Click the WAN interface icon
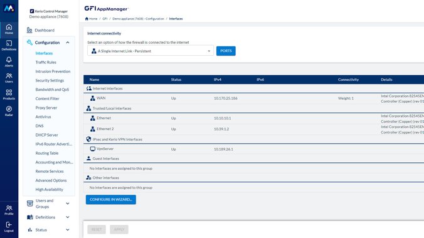The height and width of the screenshot is (238, 424). pyautogui.click(x=93, y=98)
